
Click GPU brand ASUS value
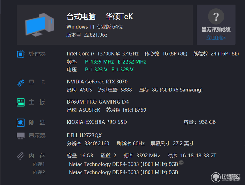pyautogui.click(x=86, y=90)
